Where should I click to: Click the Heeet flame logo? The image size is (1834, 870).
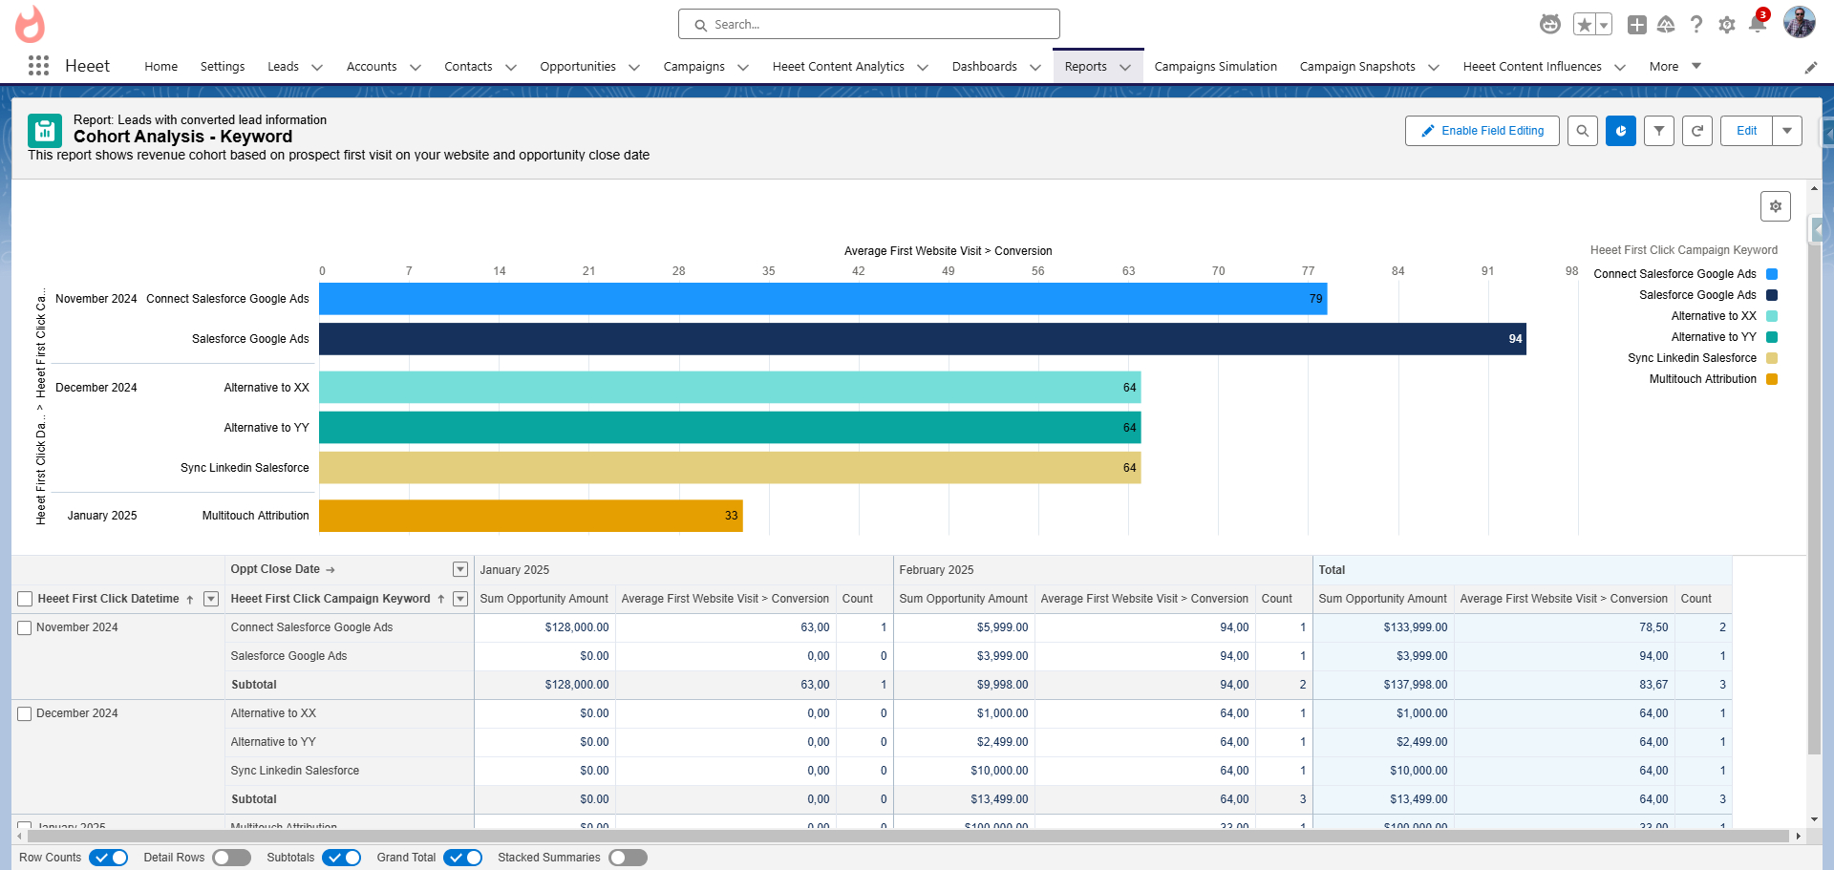[30, 24]
